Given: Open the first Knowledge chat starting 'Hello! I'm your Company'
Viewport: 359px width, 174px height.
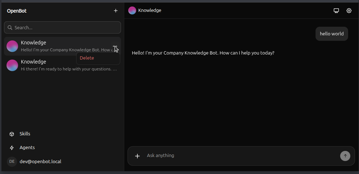Looking at the screenshot, I should click(62, 46).
